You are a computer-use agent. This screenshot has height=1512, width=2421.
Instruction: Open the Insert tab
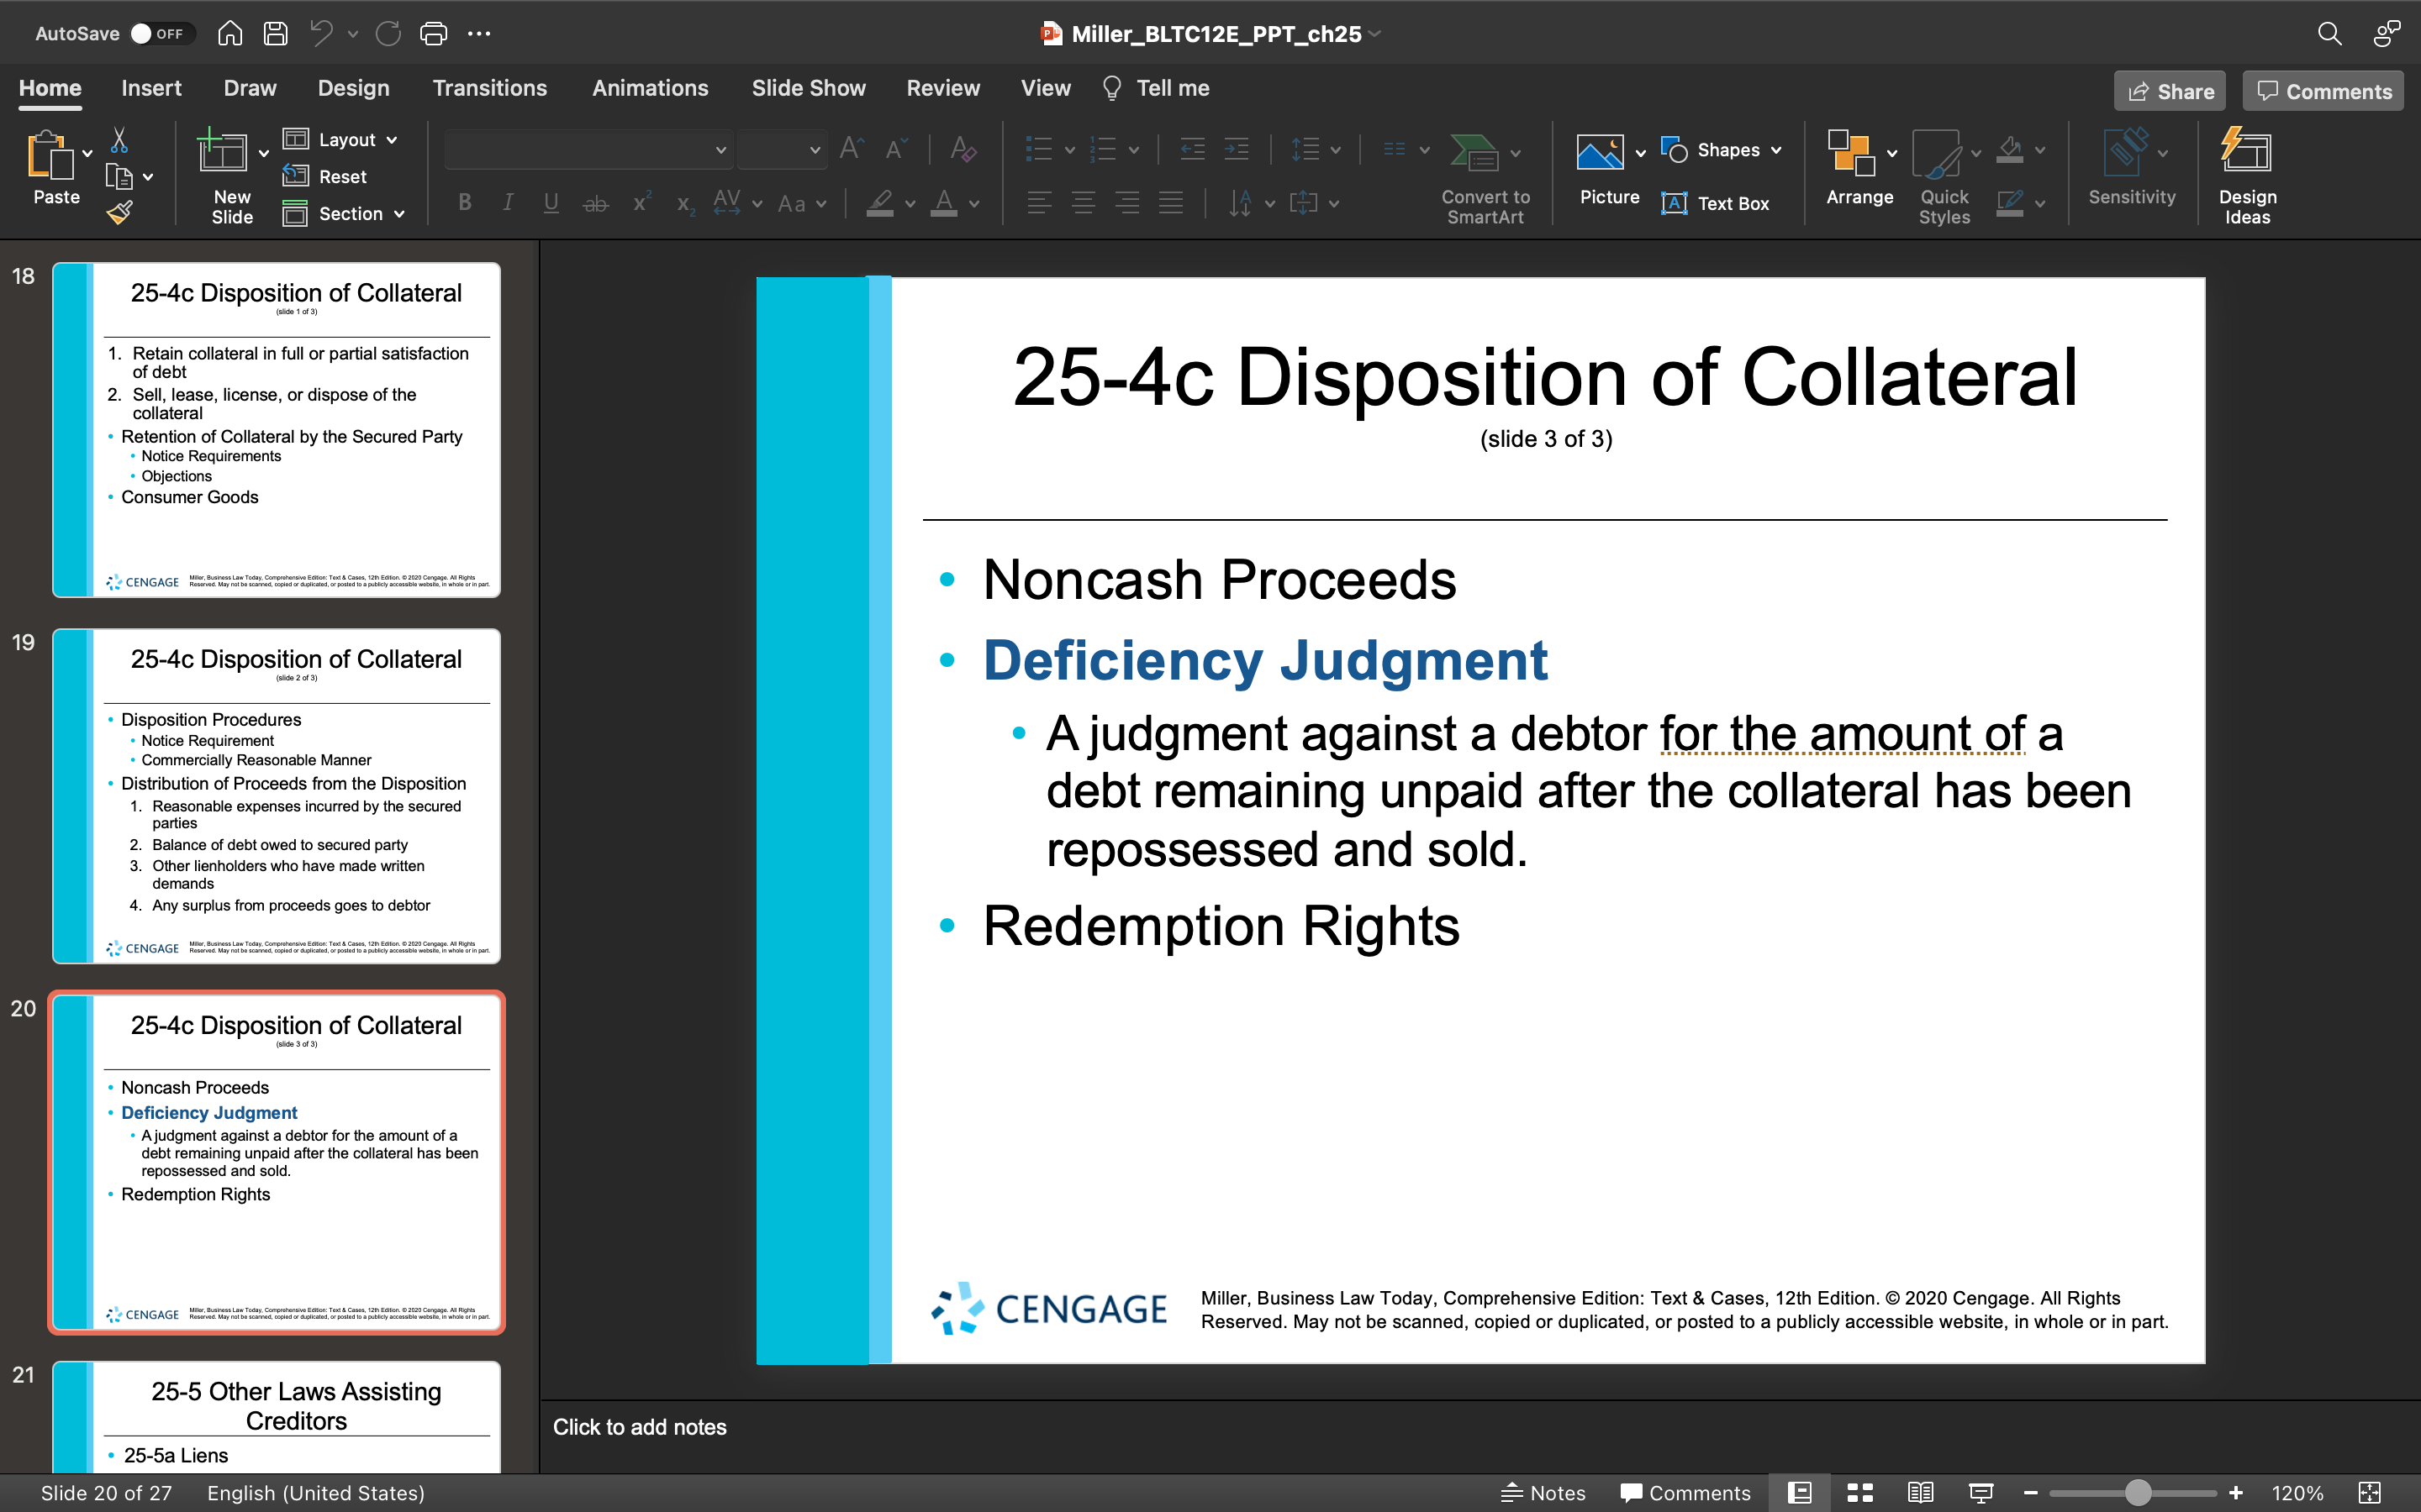pos(151,88)
